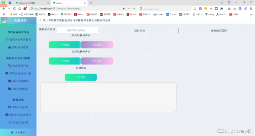Click the orange game controller icon
Screen dimensions: 255x136
[x=211, y=8]
